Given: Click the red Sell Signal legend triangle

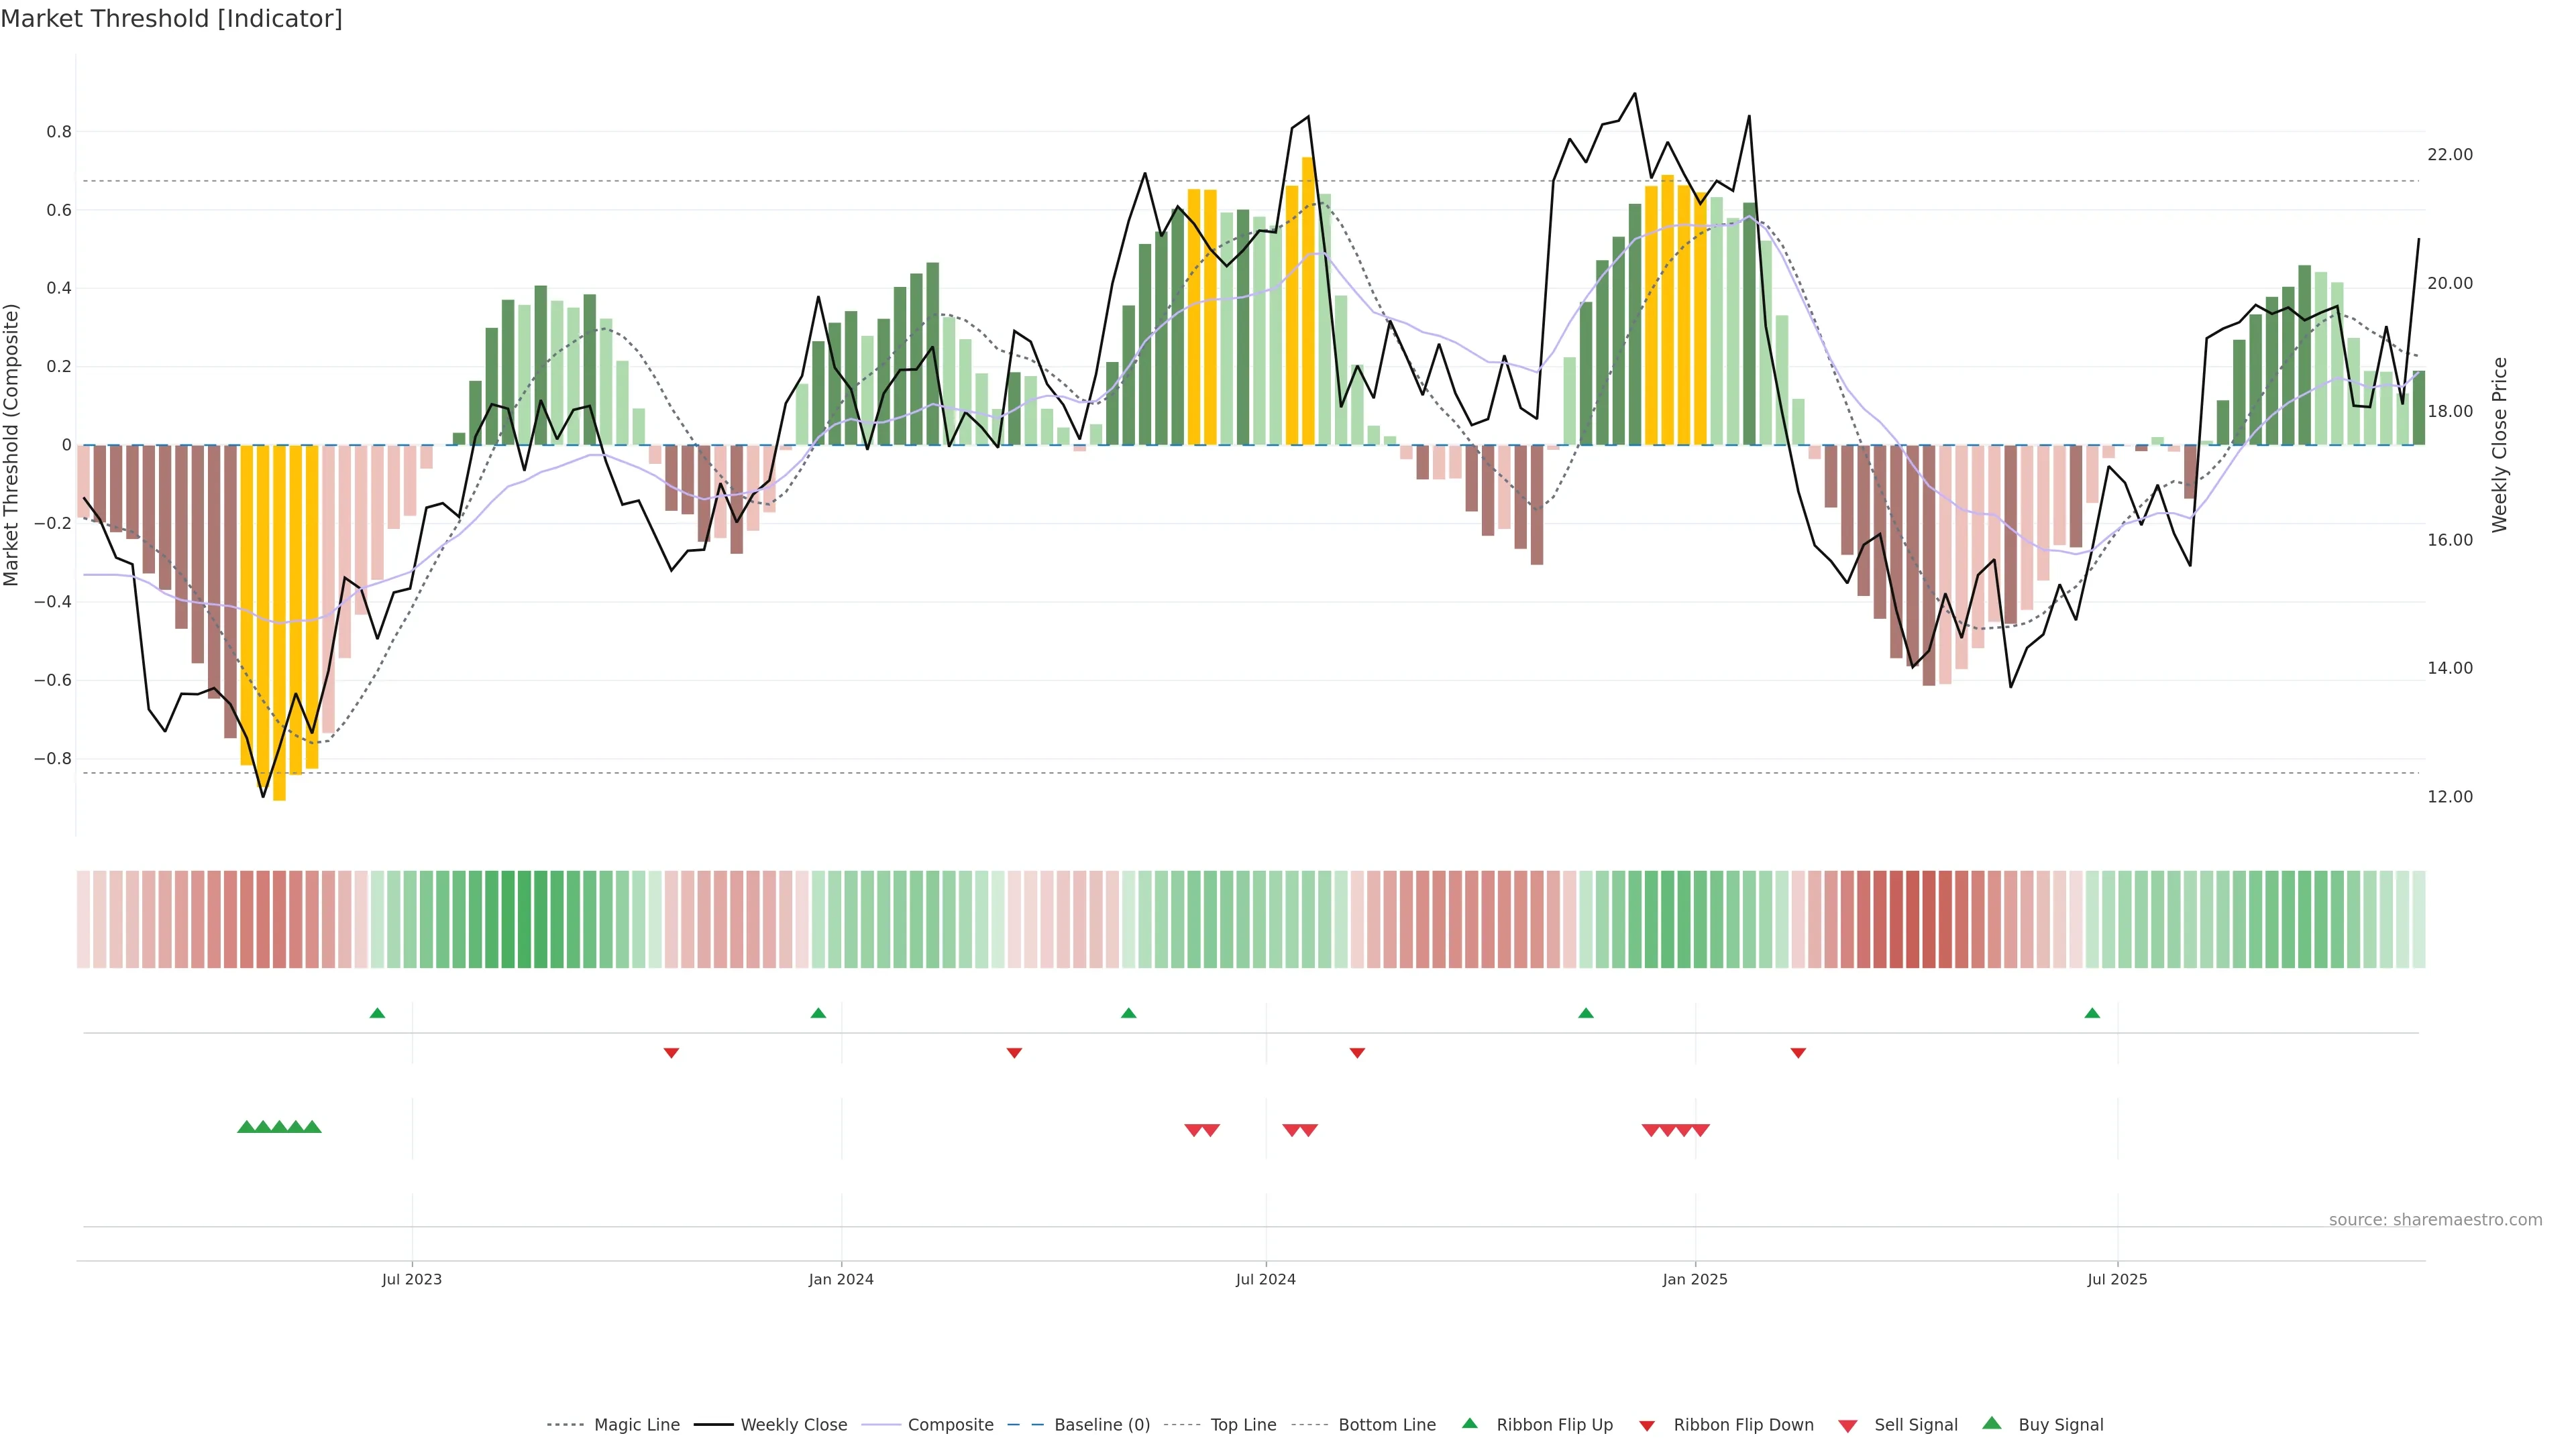Looking at the screenshot, I should click(x=1847, y=1426).
